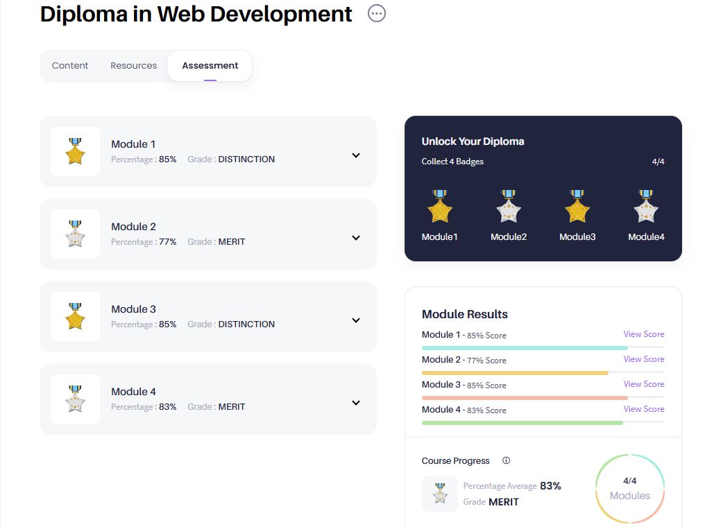
Task: Click the Module2 badge under Collect 4 Badges
Action: tap(509, 207)
